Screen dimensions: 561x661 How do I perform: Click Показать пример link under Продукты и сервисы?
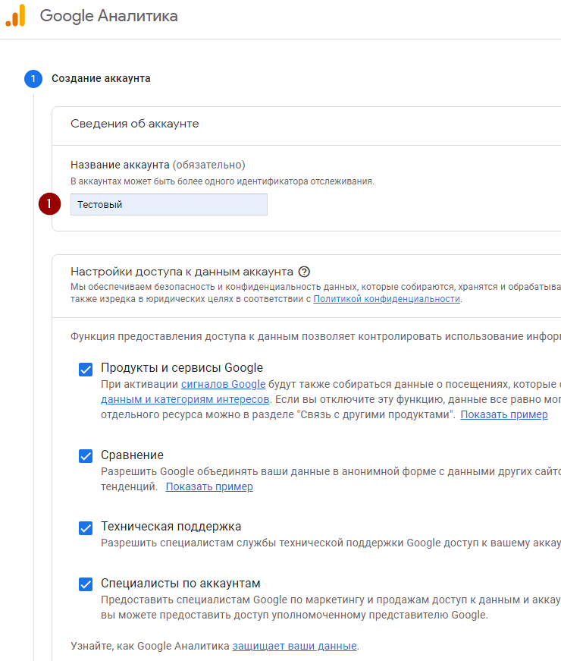point(503,414)
